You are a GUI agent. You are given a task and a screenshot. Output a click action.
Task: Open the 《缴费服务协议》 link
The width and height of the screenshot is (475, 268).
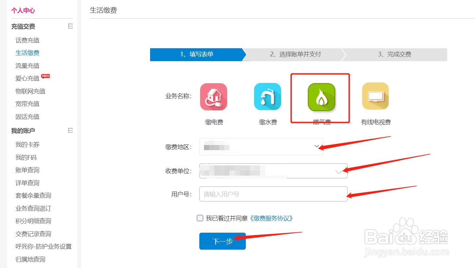(271, 218)
